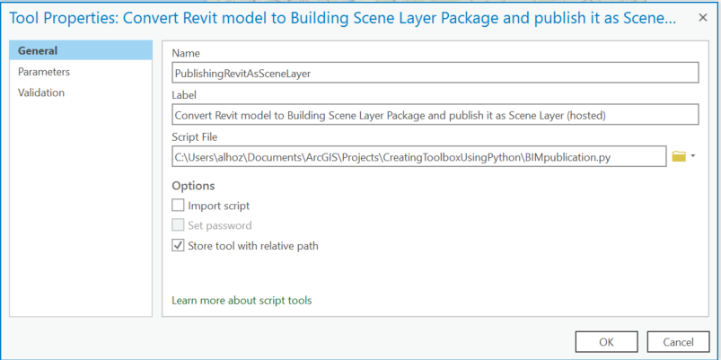Click into the Name text field
The height and width of the screenshot is (360, 721).
coord(435,73)
